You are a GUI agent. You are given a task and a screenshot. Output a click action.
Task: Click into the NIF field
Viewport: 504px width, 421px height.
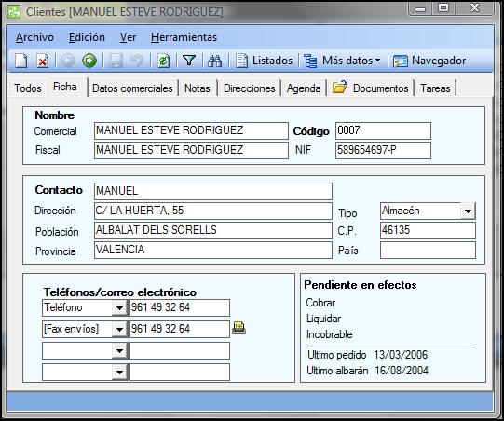(383, 150)
